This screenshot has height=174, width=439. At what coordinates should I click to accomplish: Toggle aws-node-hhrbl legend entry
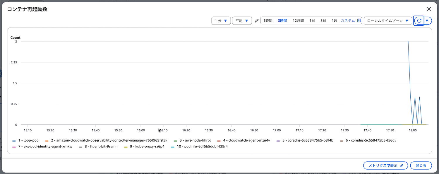point(195,140)
